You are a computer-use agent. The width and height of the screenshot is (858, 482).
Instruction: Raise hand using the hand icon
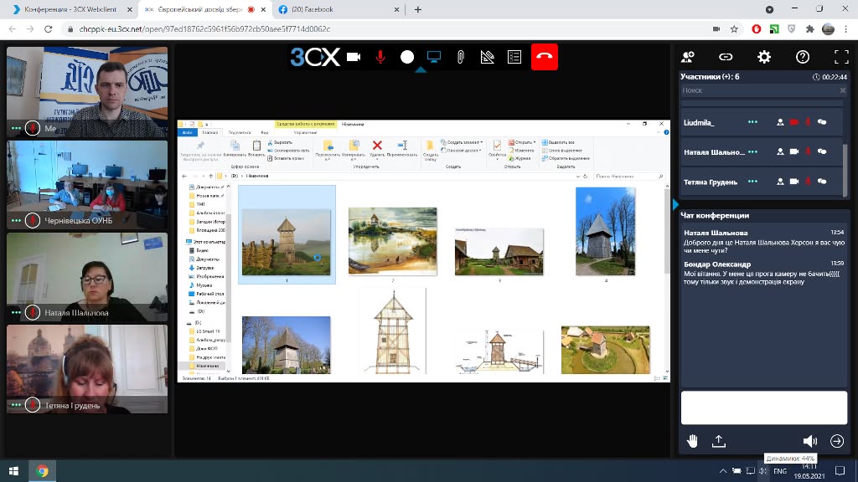coord(692,441)
